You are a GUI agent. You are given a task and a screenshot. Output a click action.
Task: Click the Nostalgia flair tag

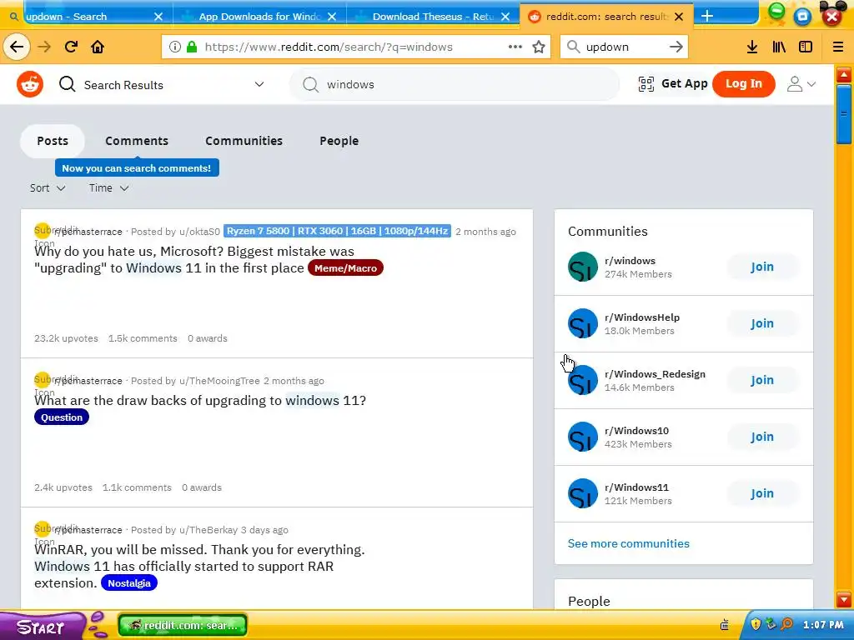point(129,582)
